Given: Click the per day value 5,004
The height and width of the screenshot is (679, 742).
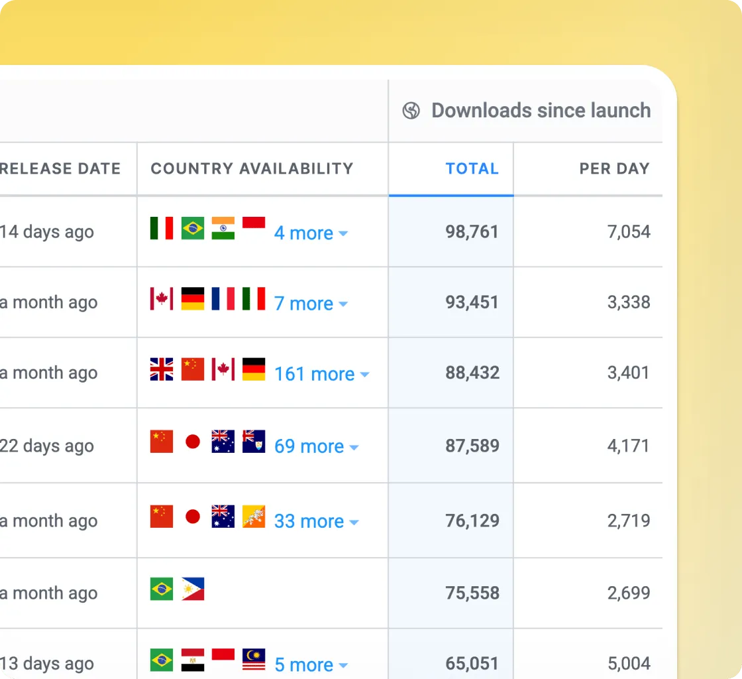Looking at the screenshot, I should pos(629,664).
